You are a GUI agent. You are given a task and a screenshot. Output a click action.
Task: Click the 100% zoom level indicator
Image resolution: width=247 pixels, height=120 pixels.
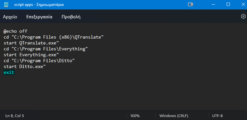pyautogui.click(x=135, y=116)
